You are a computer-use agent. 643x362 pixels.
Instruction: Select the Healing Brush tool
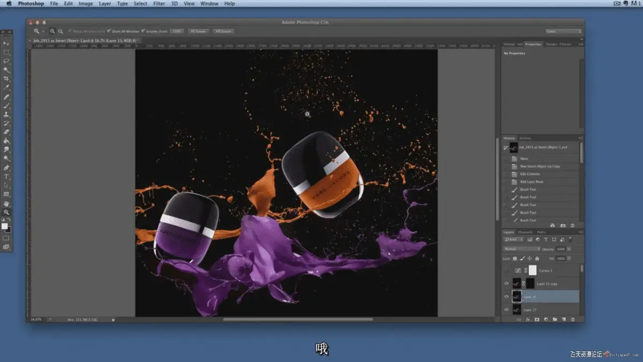(6, 97)
